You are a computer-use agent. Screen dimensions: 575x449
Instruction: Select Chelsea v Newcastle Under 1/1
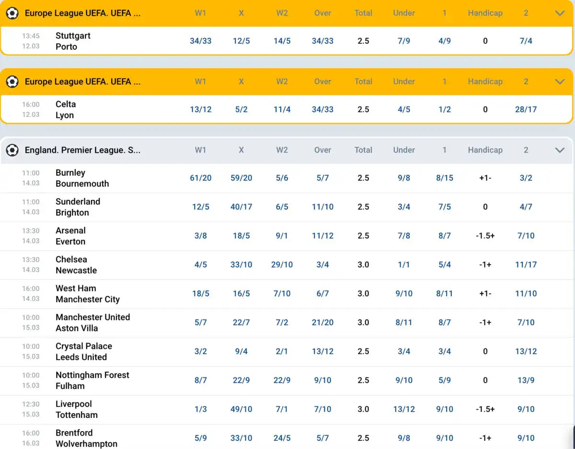404,265
